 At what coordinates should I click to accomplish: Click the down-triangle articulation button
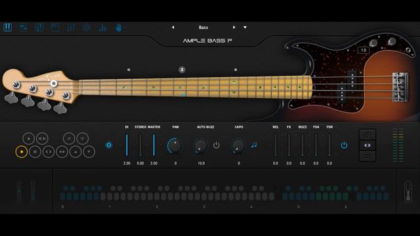coord(89,151)
